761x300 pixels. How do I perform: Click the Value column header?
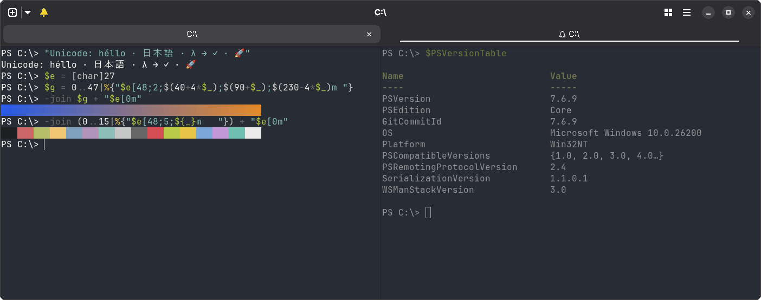pyautogui.click(x=564, y=76)
